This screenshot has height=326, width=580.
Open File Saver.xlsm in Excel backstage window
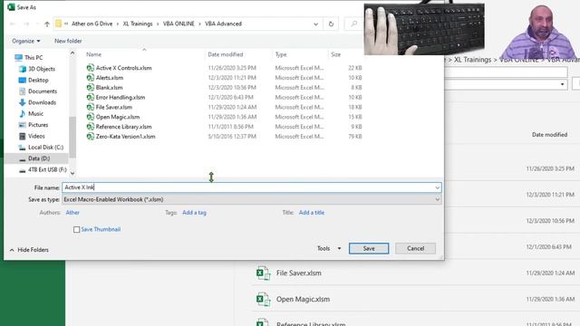coord(298,273)
